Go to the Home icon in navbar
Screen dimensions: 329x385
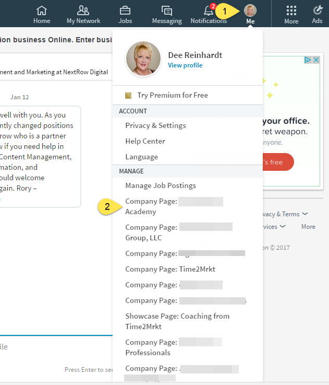coord(42,10)
